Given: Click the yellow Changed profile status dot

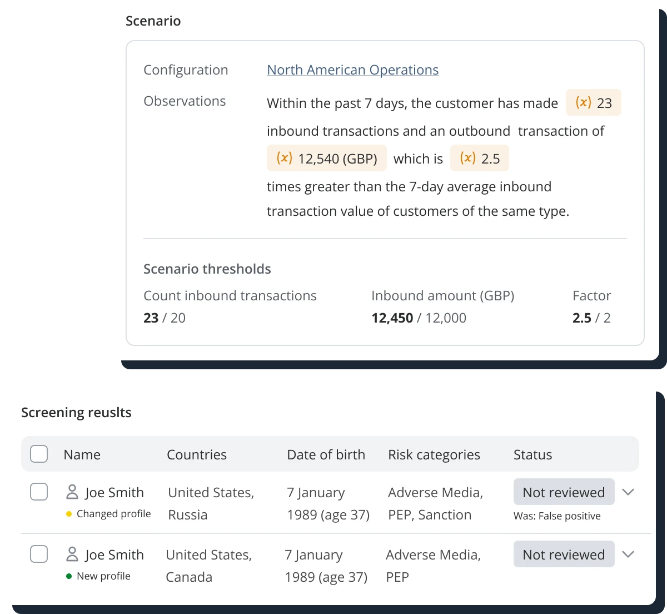Looking at the screenshot, I should point(69,514).
